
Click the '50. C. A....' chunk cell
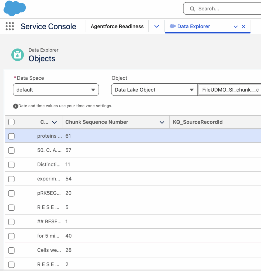tap(49, 150)
